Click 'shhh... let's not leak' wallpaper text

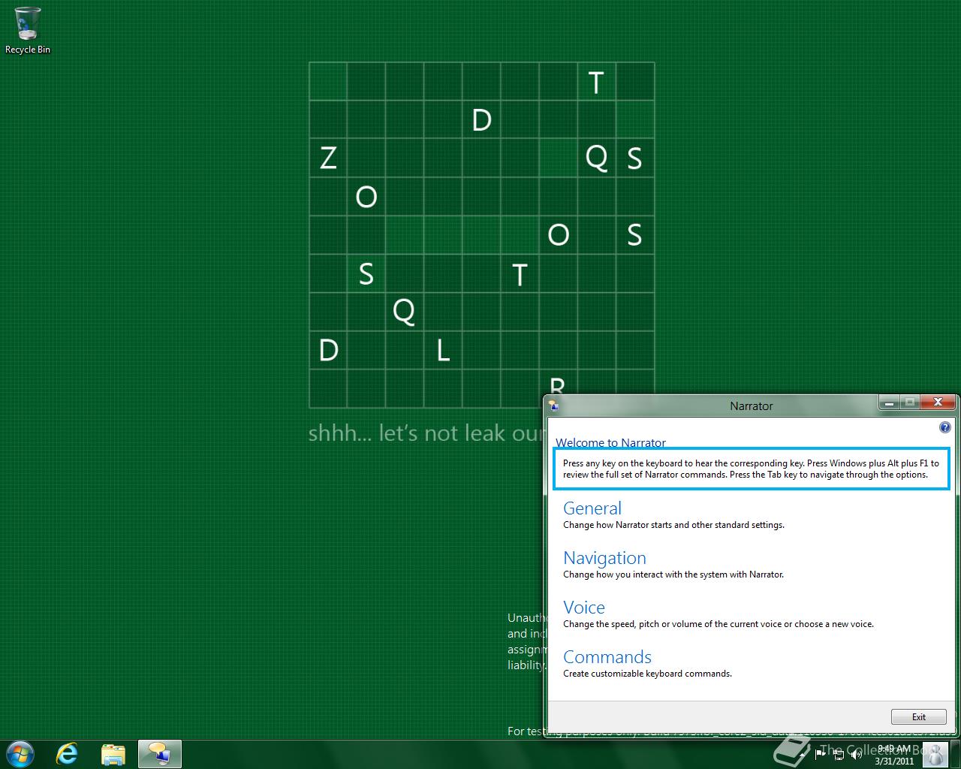click(425, 433)
